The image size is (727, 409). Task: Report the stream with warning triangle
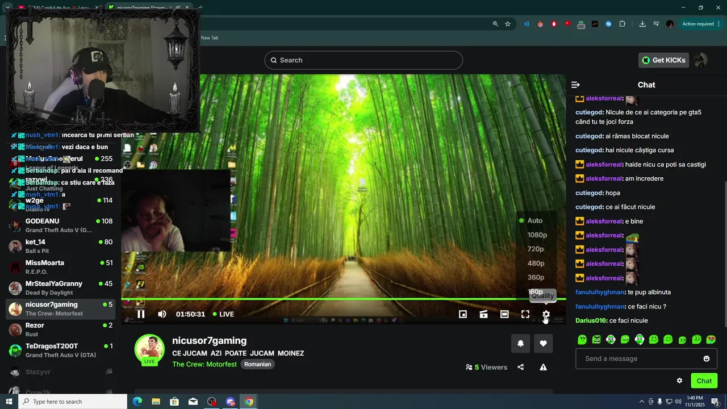pyautogui.click(x=543, y=367)
